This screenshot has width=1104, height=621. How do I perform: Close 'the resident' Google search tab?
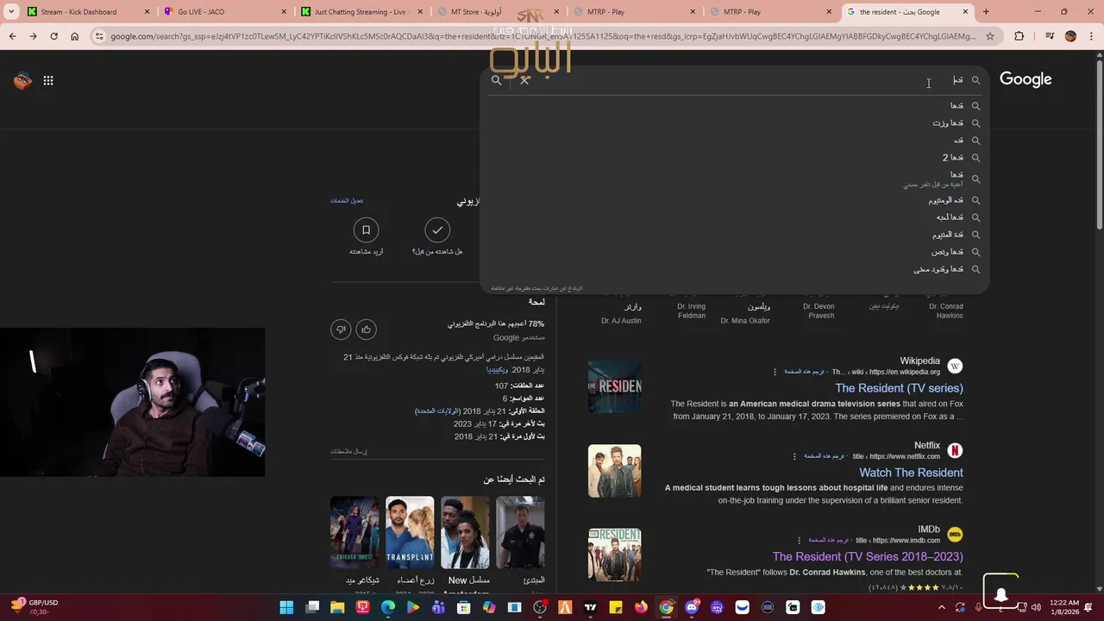965,12
